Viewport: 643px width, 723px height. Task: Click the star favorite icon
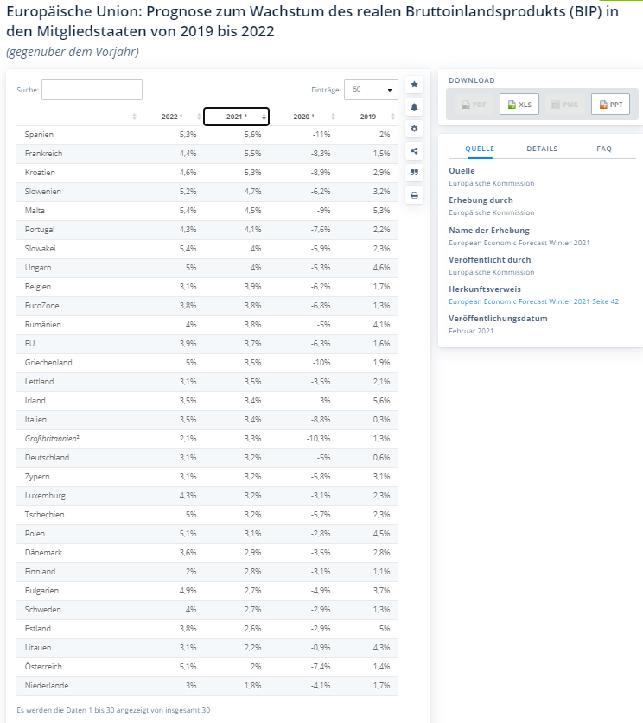414,85
